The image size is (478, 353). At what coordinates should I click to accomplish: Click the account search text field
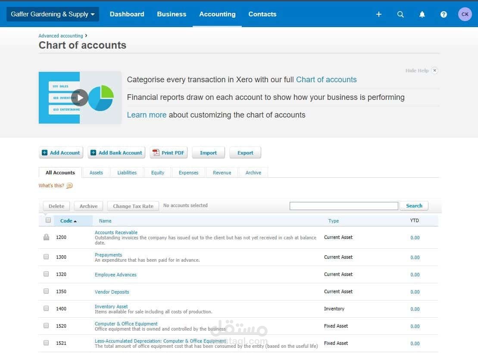[344, 206]
